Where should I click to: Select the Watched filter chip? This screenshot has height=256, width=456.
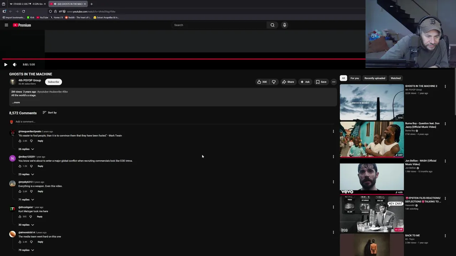pyautogui.click(x=395, y=78)
